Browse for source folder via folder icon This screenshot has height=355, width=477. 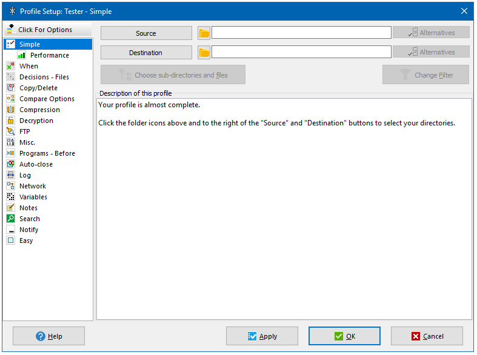point(204,33)
